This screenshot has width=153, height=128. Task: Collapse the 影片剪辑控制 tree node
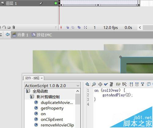click(32, 97)
